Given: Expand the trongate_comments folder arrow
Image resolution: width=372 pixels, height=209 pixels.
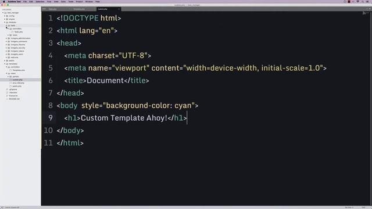Looking at the screenshot, I should [6, 41].
